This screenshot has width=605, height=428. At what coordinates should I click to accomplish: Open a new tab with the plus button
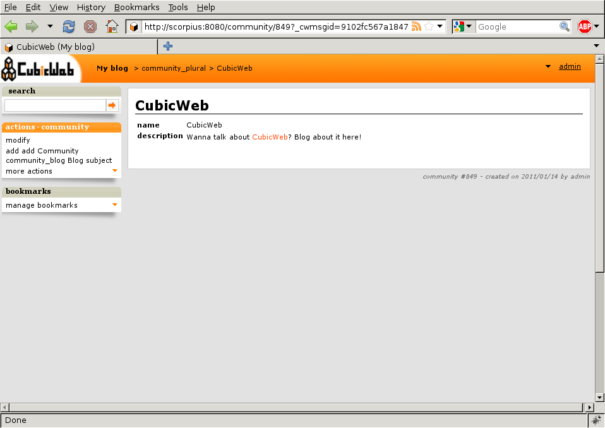(x=168, y=46)
